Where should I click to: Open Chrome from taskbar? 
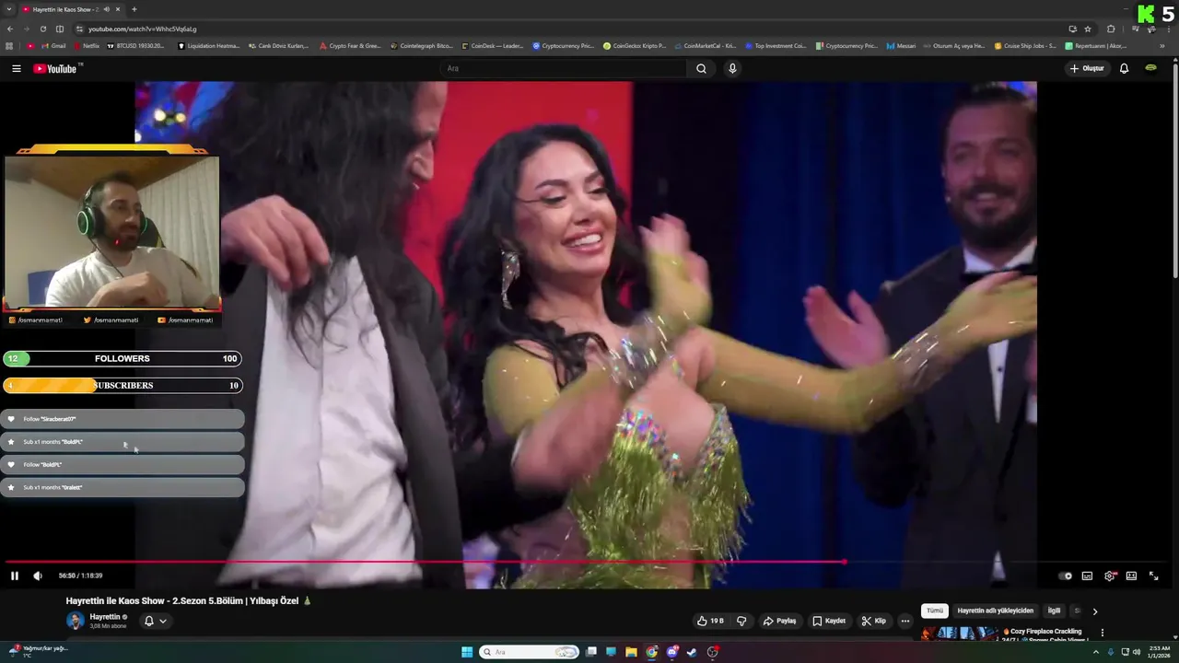click(x=652, y=652)
